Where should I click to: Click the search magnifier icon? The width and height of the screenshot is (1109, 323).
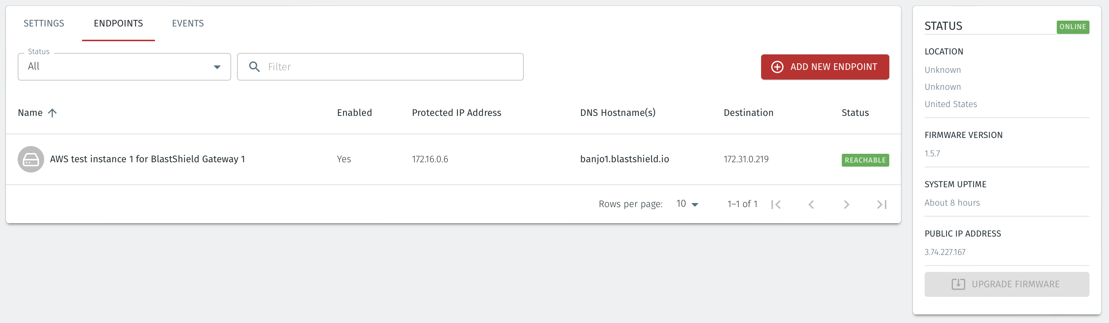coord(254,67)
